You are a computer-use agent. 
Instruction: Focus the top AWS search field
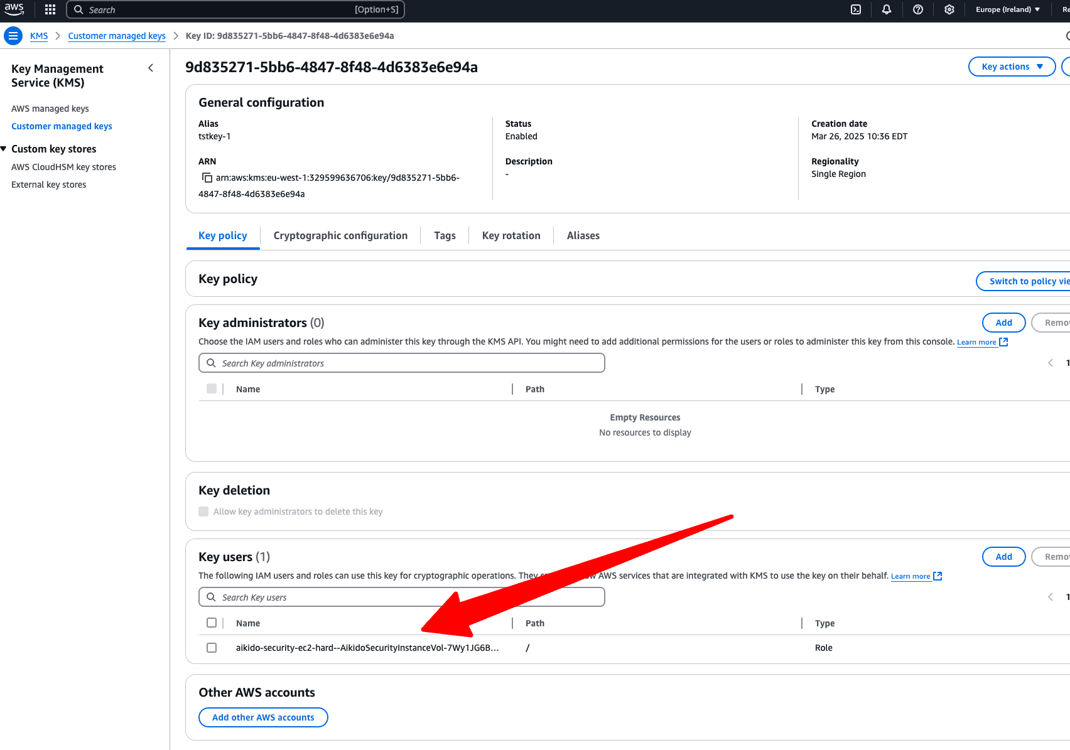coord(235,9)
